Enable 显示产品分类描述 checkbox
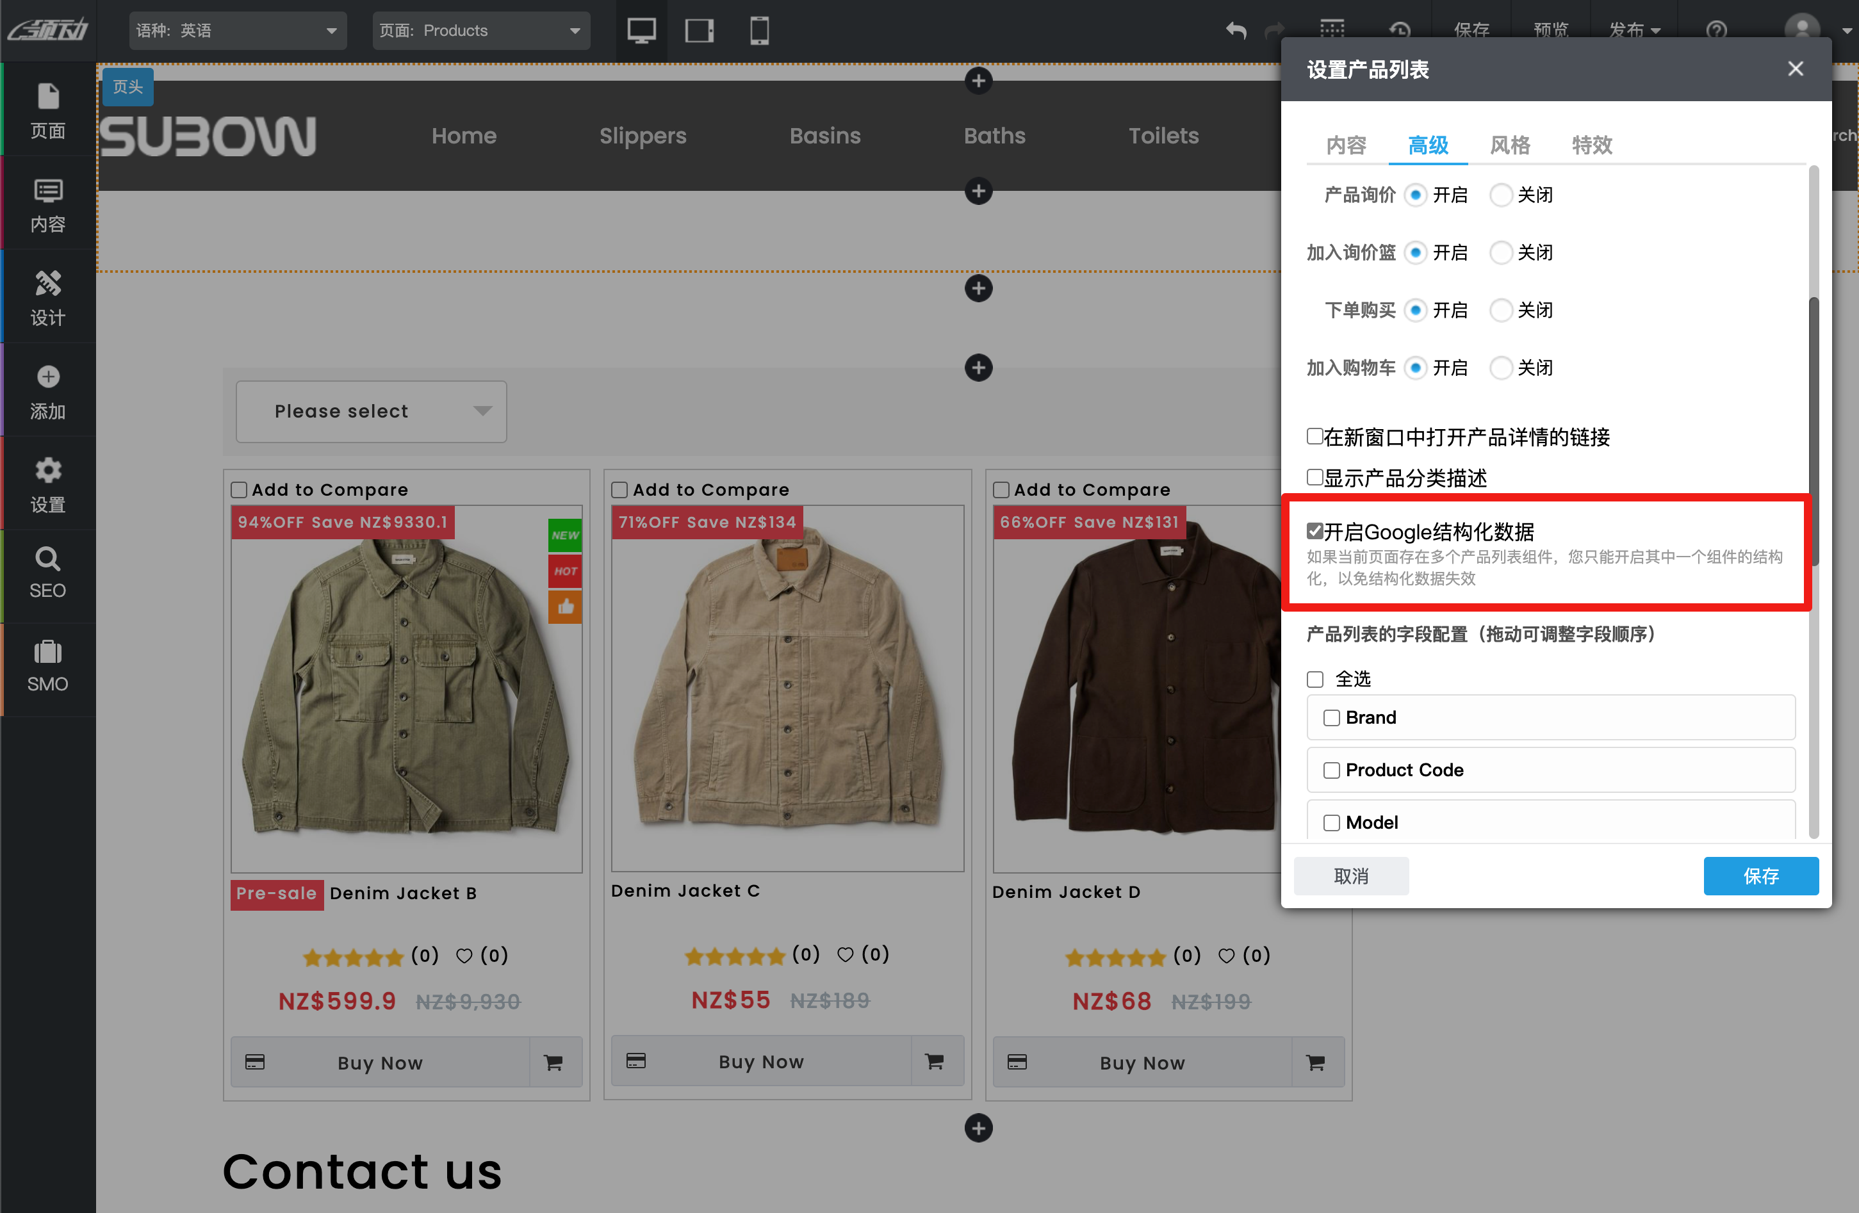The image size is (1859, 1213). pos(1314,476)
